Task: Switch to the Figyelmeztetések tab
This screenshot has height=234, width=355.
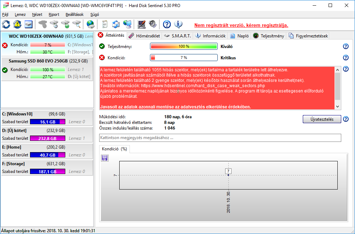Action: click(308, 36)
